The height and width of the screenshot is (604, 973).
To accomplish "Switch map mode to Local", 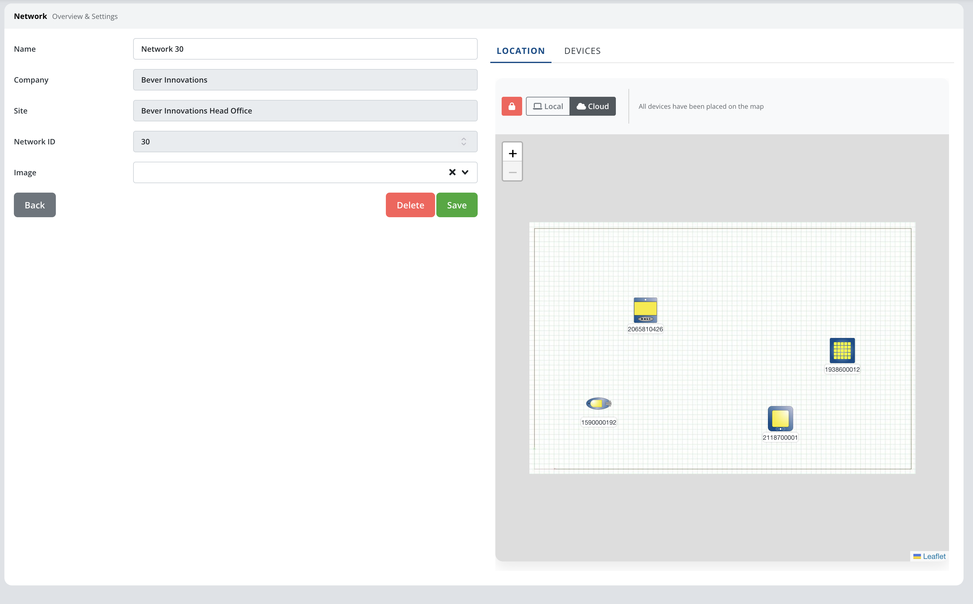I will tap(548, 106).
